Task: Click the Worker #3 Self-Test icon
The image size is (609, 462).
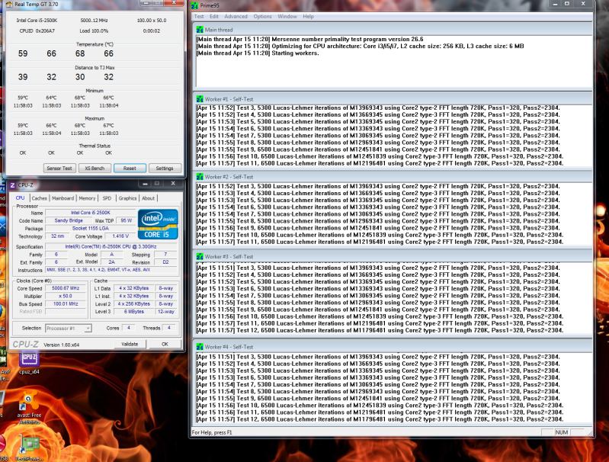Action: click(x=200, y=256)
